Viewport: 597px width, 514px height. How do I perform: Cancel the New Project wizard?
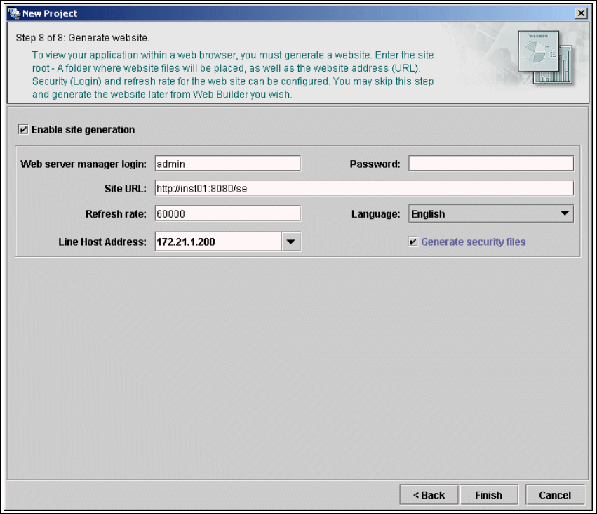(555, 495)
